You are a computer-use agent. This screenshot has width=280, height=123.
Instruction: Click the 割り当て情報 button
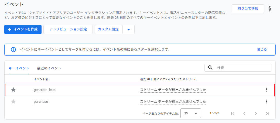248,9
